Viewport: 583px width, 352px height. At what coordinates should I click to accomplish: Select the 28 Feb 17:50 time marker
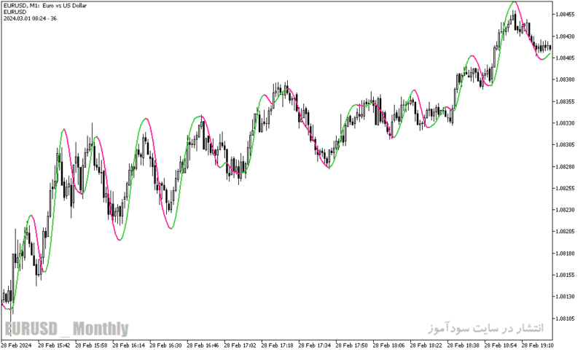coord(352,345)
